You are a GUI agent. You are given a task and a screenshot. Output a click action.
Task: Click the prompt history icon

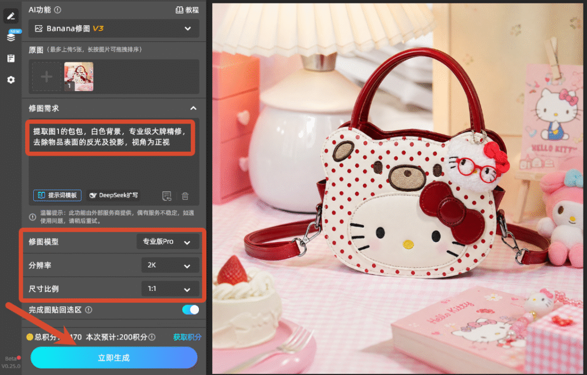tap(167, 196)
